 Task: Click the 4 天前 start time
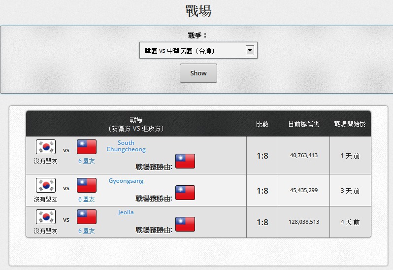[350, 222]
